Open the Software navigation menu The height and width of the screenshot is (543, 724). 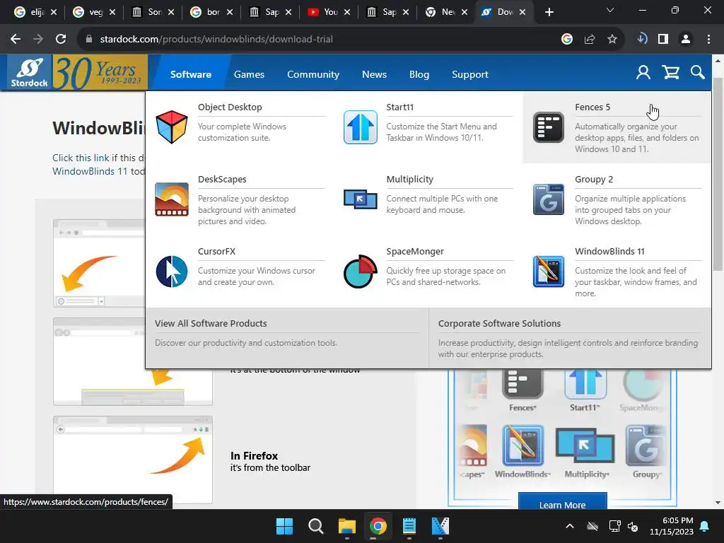coord(191,74)
